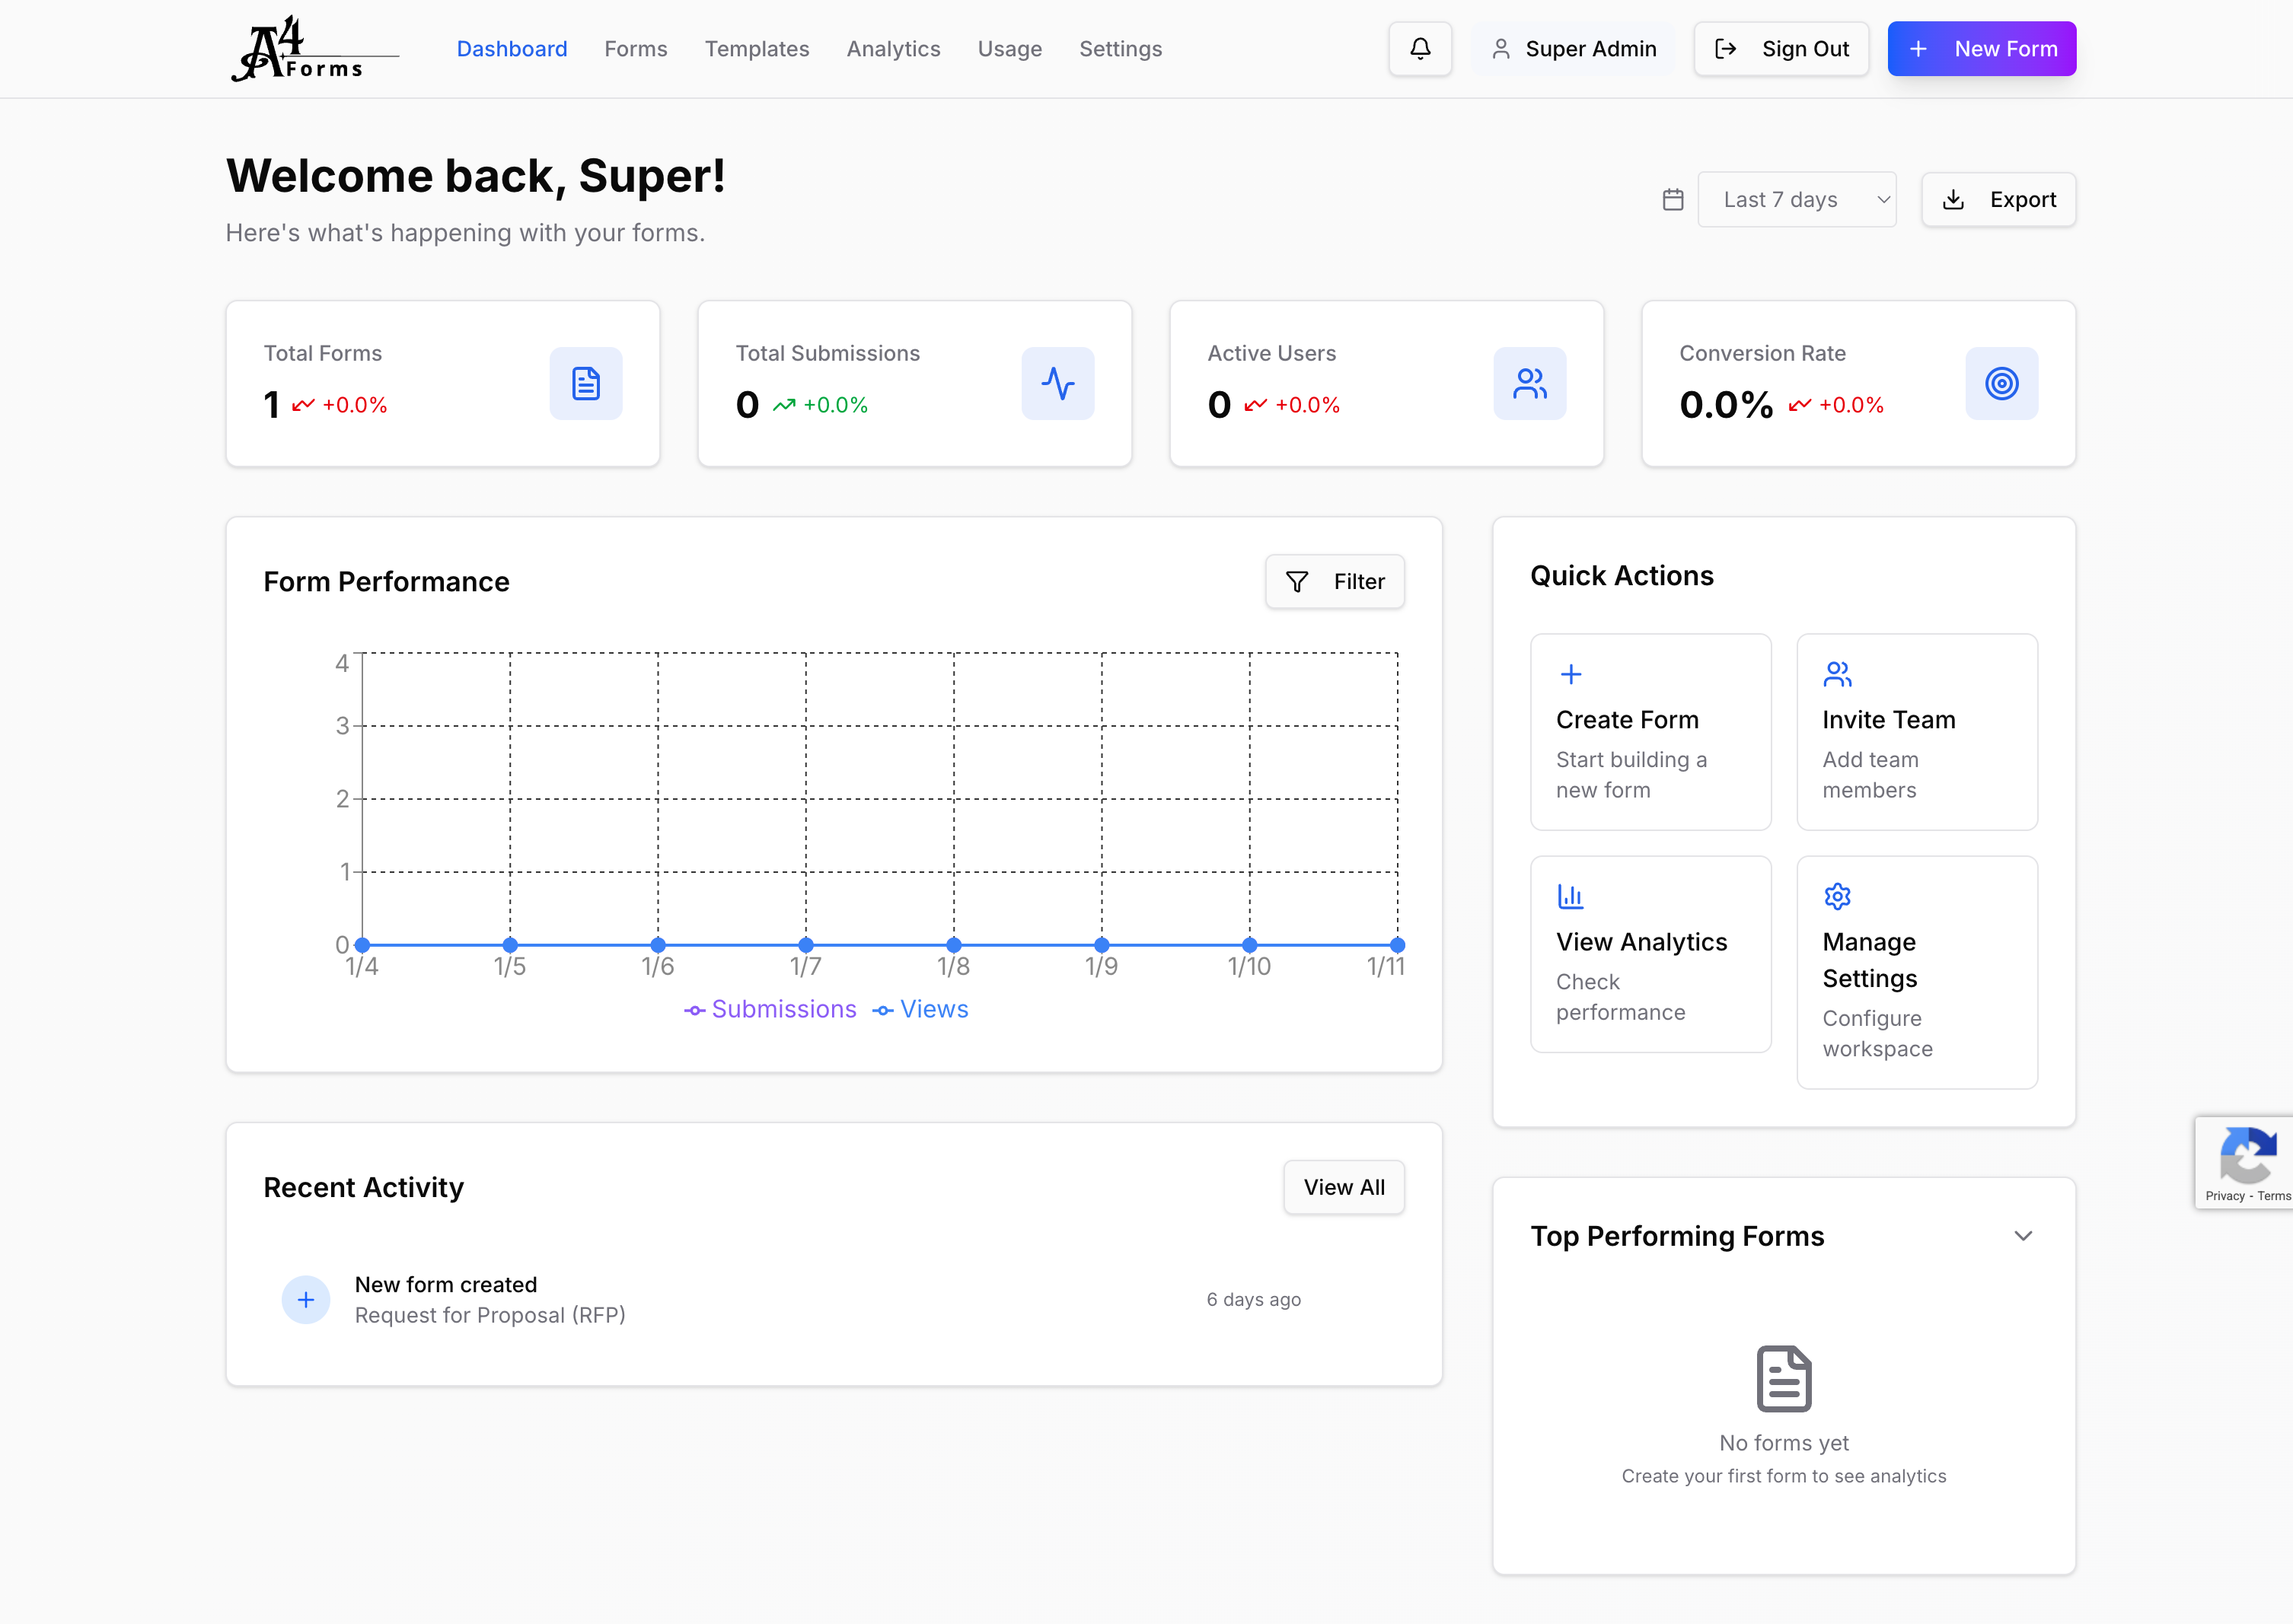Click the Sign Out button

tap(1781, 48)
